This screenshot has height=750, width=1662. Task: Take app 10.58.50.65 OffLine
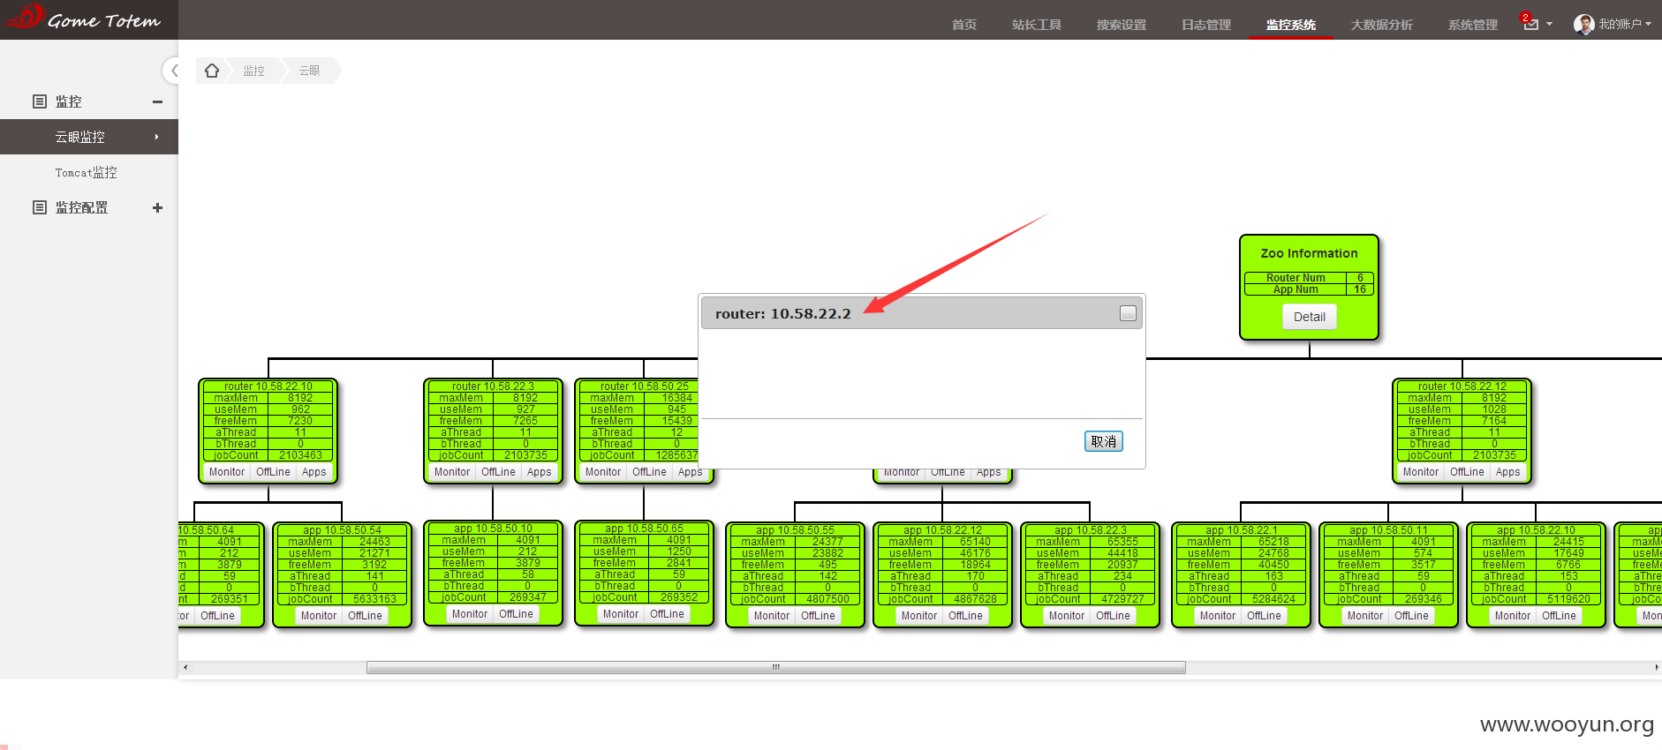pyautogui.click(x=667, y=614)
